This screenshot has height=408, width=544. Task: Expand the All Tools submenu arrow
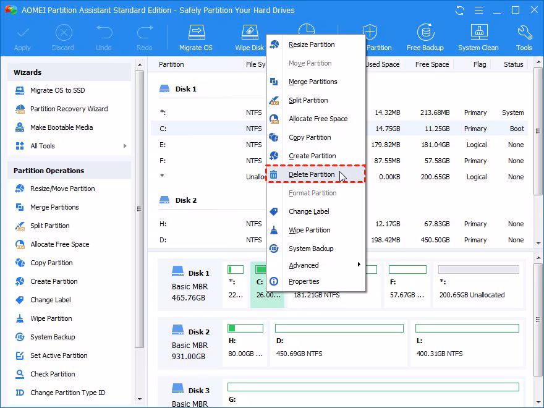click(x=125, y=146)
